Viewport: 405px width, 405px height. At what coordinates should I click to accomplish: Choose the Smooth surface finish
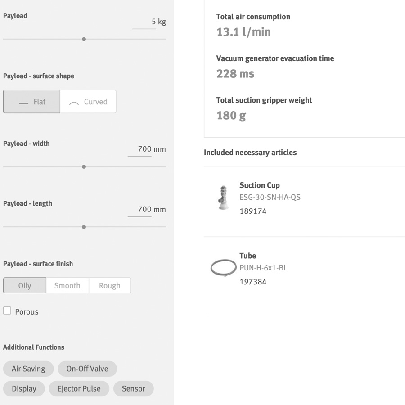point(67,285)
